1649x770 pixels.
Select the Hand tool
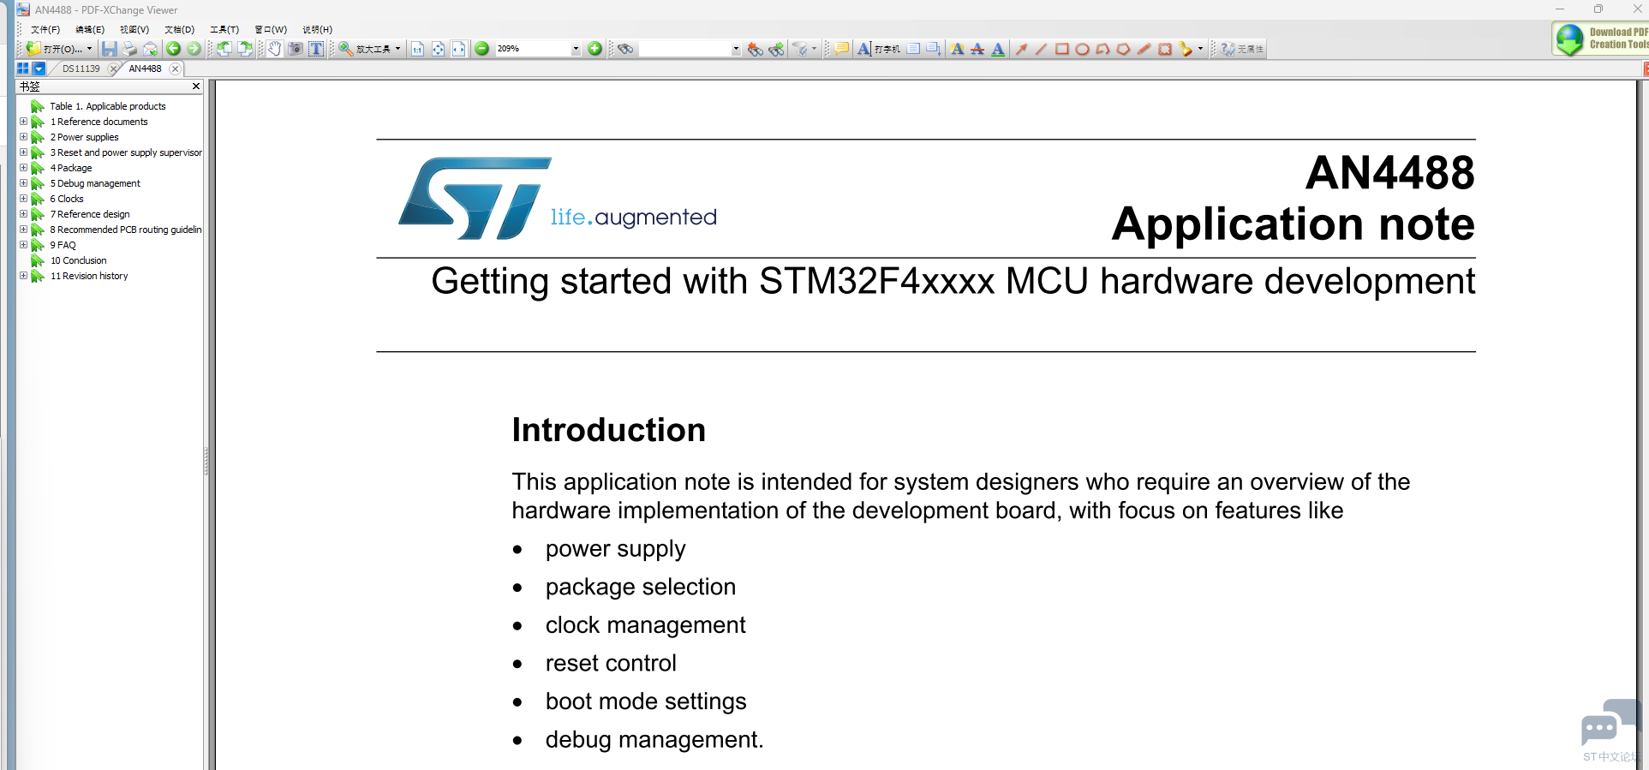coord(274,49)
